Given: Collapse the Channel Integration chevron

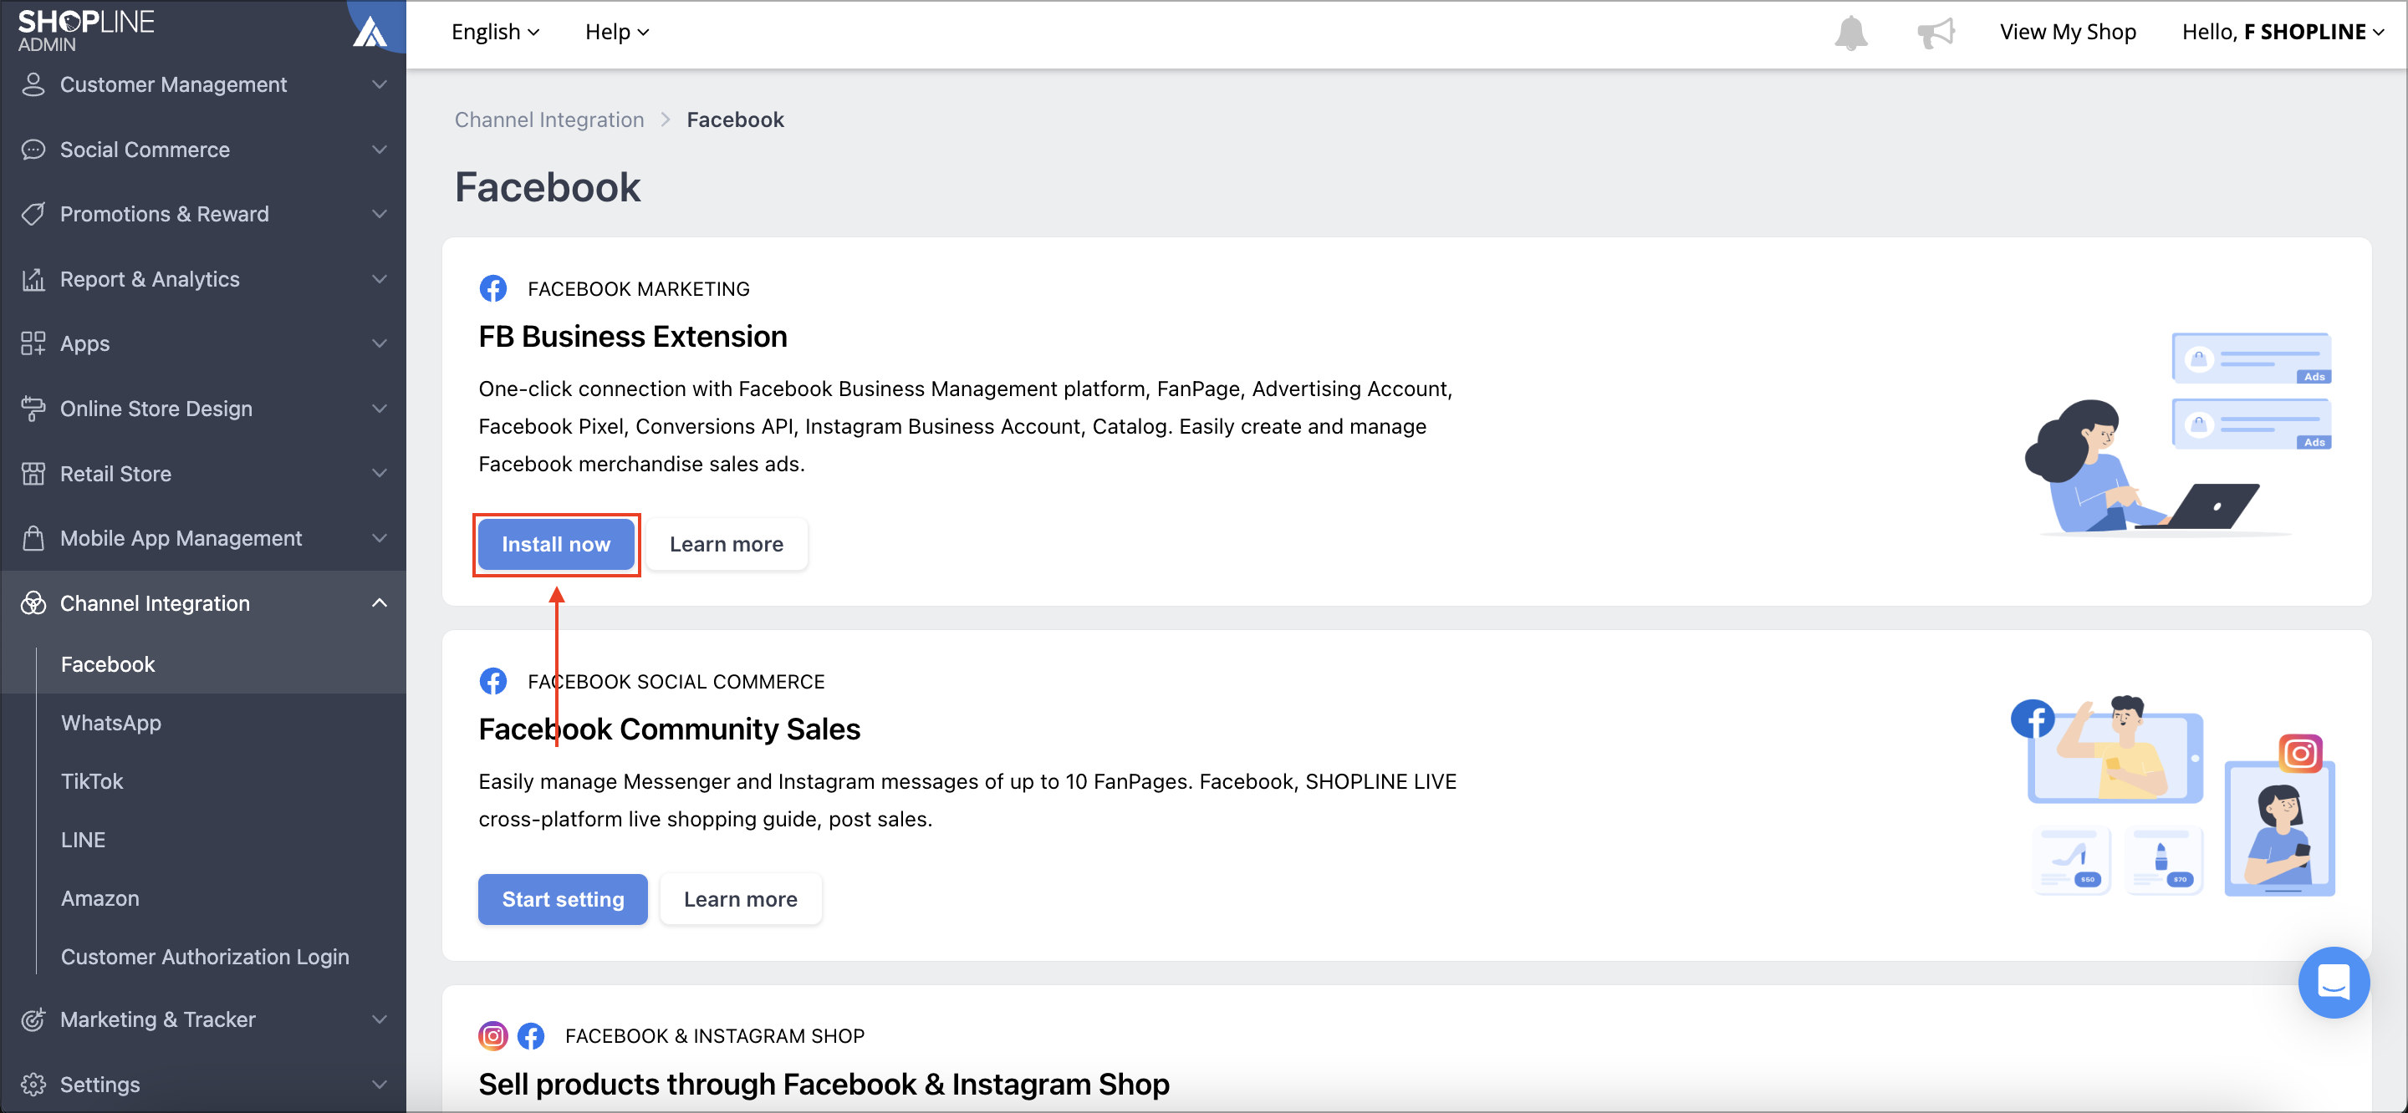Looking at the screenshot, I should click(x=380, y=602).
